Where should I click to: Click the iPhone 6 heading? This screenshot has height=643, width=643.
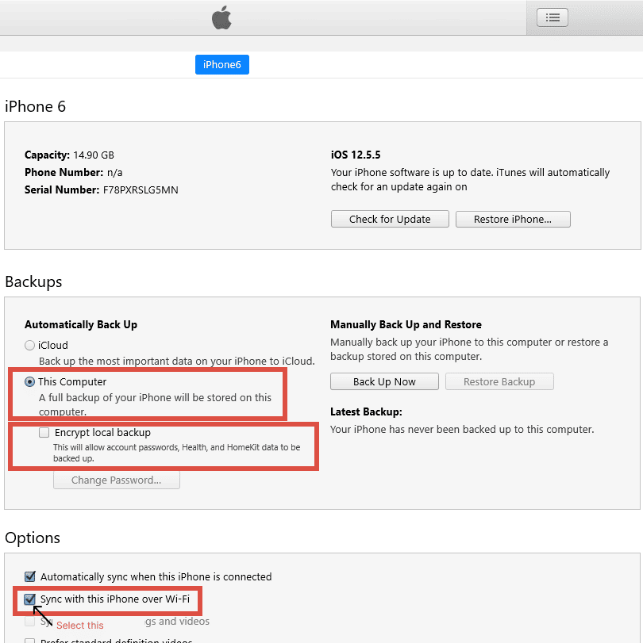tap(35, 106)
